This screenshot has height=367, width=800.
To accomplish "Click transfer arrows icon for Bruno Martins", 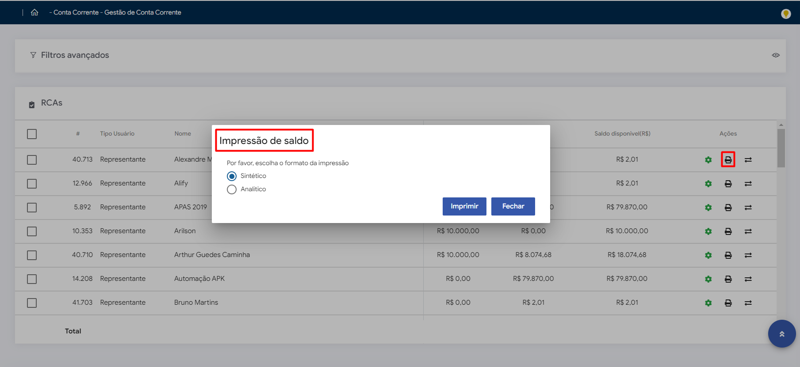I will 748,303.
